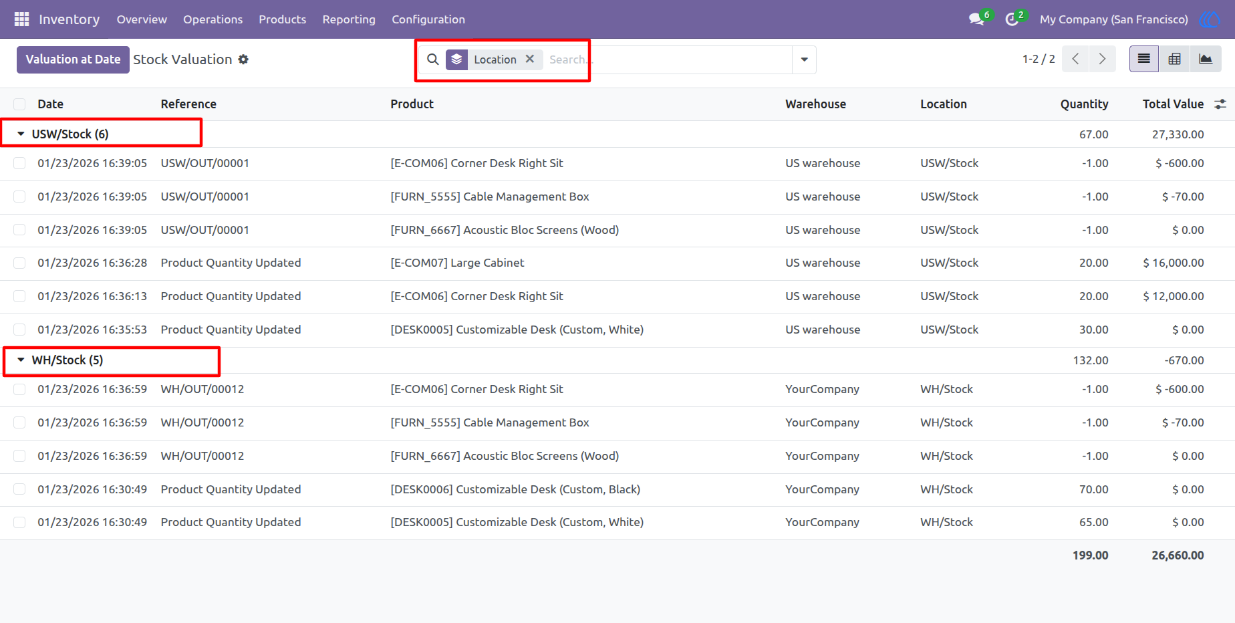Open the Reporting menu
This screenshot has height=623, width=1235.
(x=349, y=19)
